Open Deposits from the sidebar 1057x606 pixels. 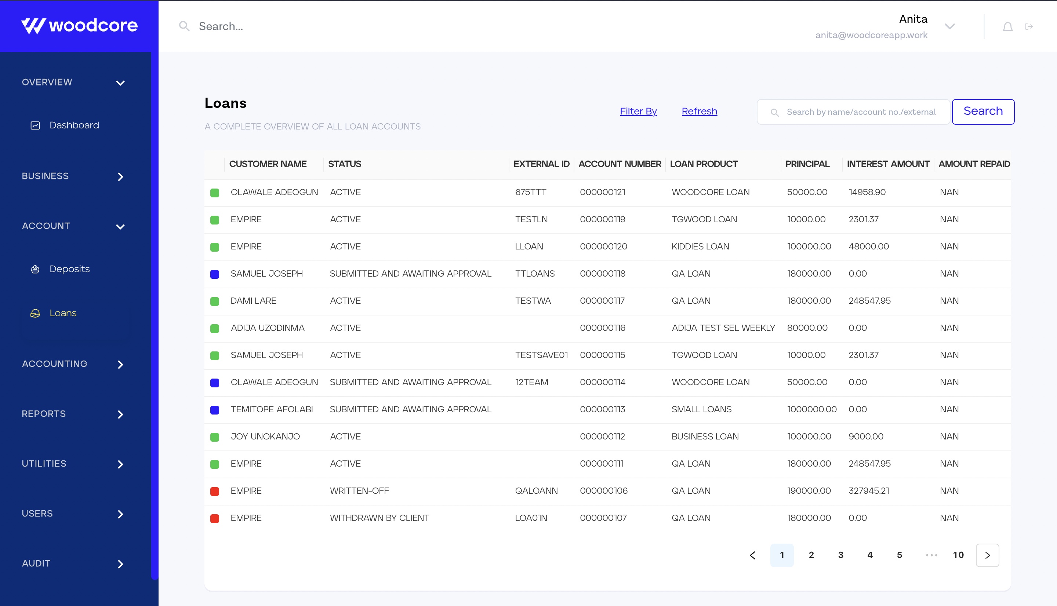(69, 269)
